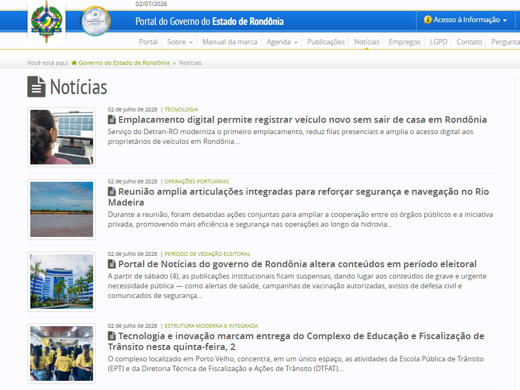Click the large document icon beside Notícias heading
This screenshot has width=520, height=390.
[x=36, y=87]
